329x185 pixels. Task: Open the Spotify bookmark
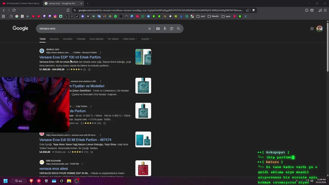[x=115, y=16]
